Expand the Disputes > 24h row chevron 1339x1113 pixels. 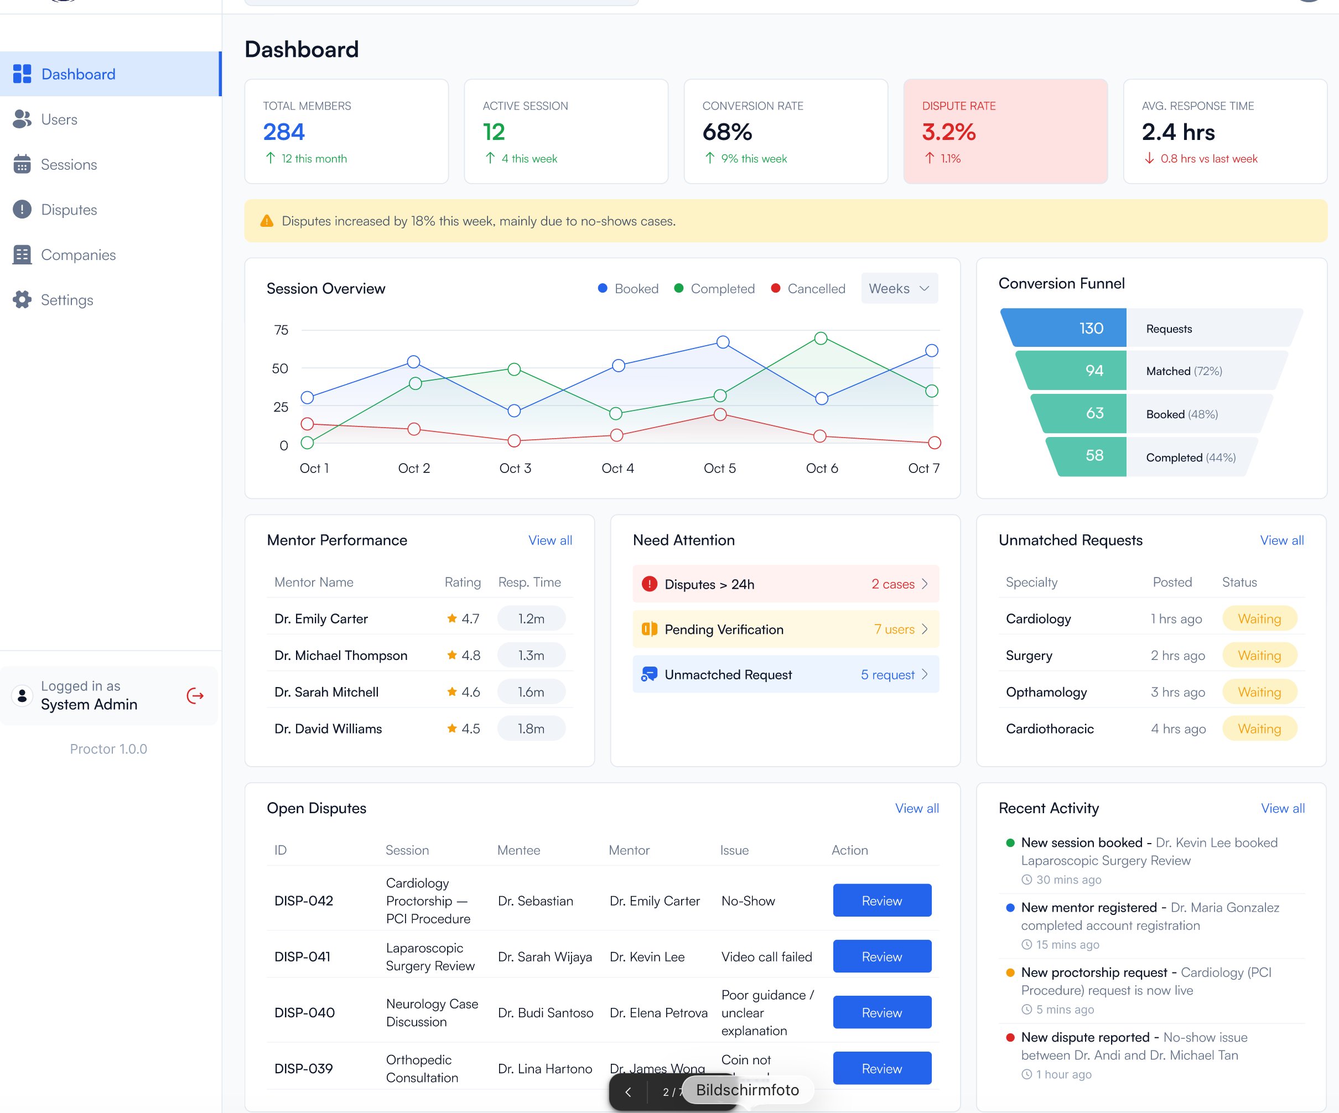pyautogui.click(x=925, y=584)
